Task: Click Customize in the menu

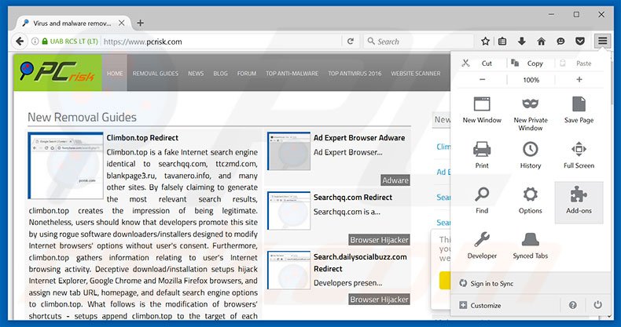Action: [480, 305]
